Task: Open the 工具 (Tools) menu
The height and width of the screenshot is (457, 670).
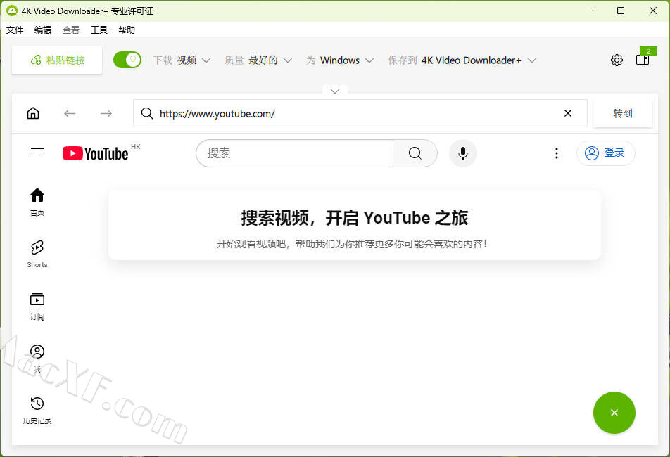Action: (99, 30)
